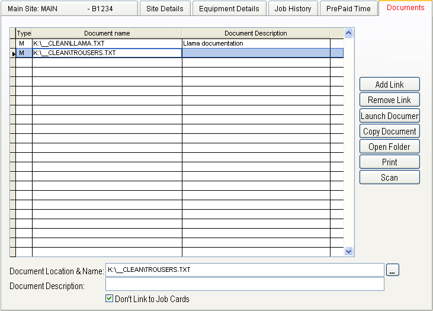The height and width of the screenshot is (311, 433).
Task: Click the Scan button
Action: pyautogui.click(x=389, y=177)
